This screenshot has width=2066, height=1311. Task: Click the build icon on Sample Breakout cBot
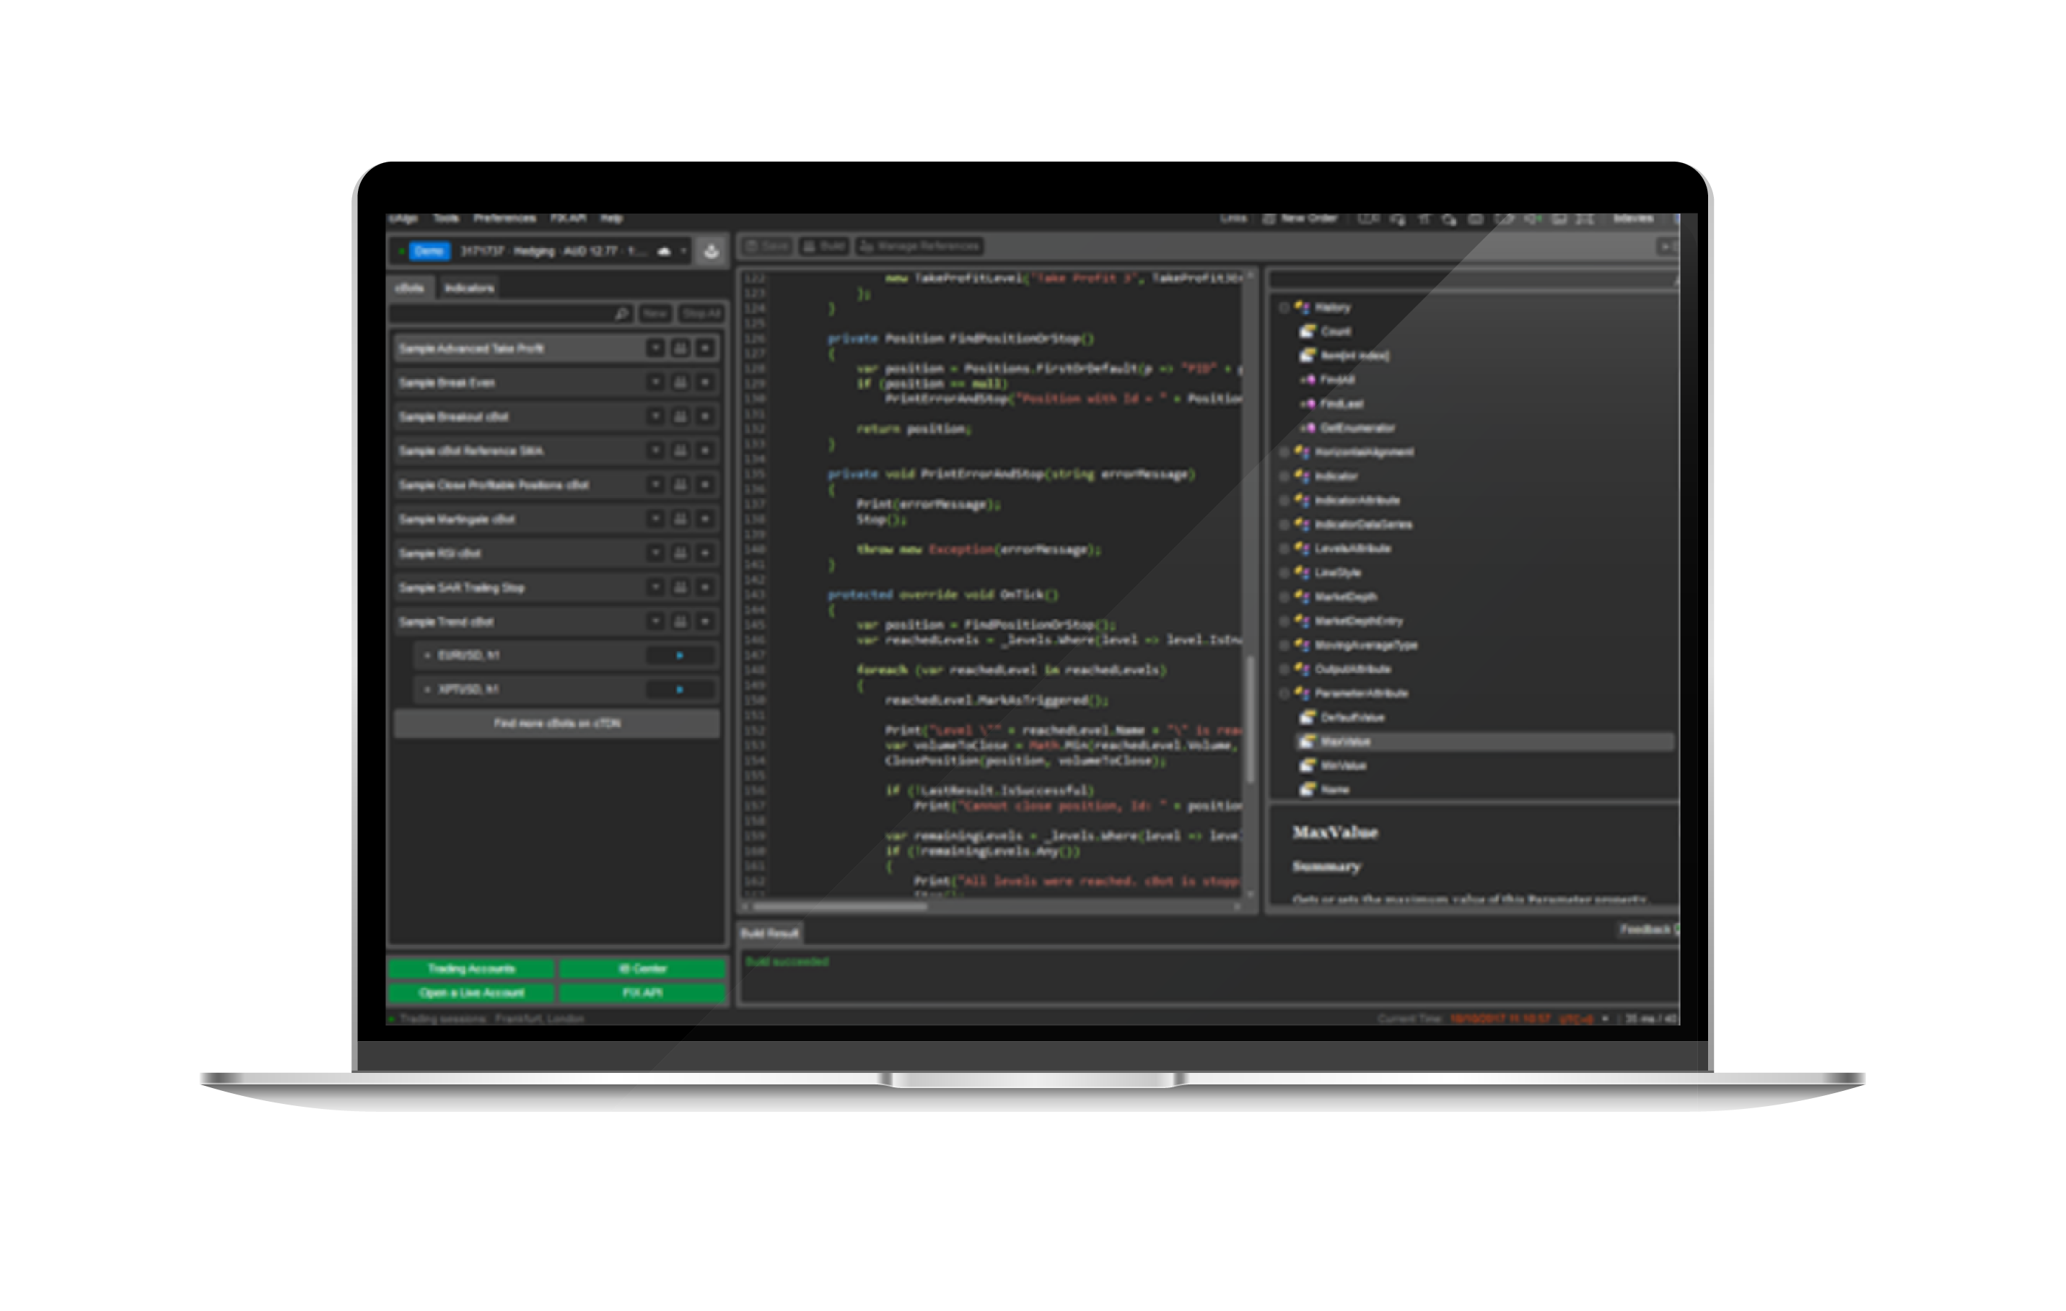(680, 417)
